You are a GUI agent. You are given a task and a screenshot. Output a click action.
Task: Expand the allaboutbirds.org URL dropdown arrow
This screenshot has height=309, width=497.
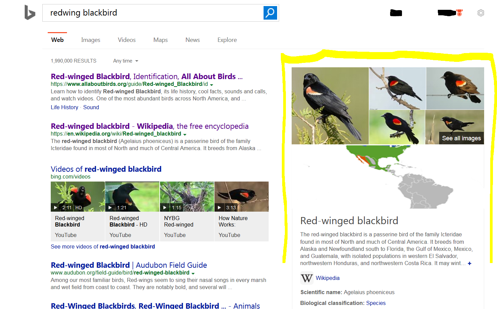tap(211, 85)
